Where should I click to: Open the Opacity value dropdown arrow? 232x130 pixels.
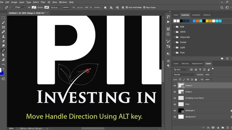point(212,75)
